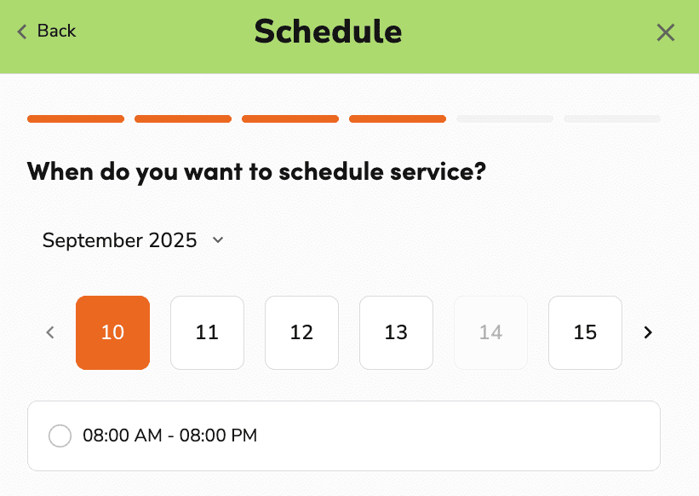Click the first orange progress step
The height and width of the screenshot is (496, 699).
pos(76,119)
